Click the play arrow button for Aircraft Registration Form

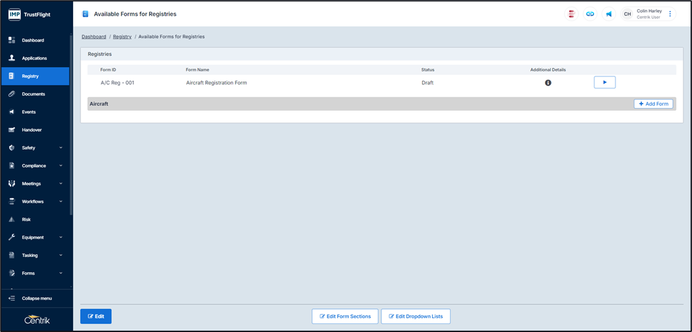click(x=604, y=82)
